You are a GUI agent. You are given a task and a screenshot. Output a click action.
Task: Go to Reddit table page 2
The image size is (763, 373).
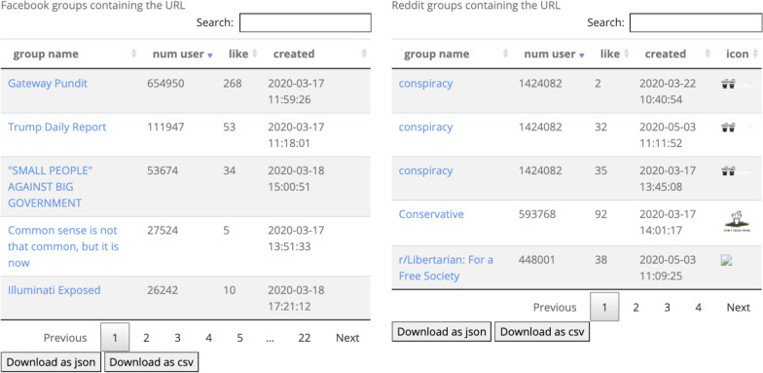pyautogui.click(x=636, y=308)
